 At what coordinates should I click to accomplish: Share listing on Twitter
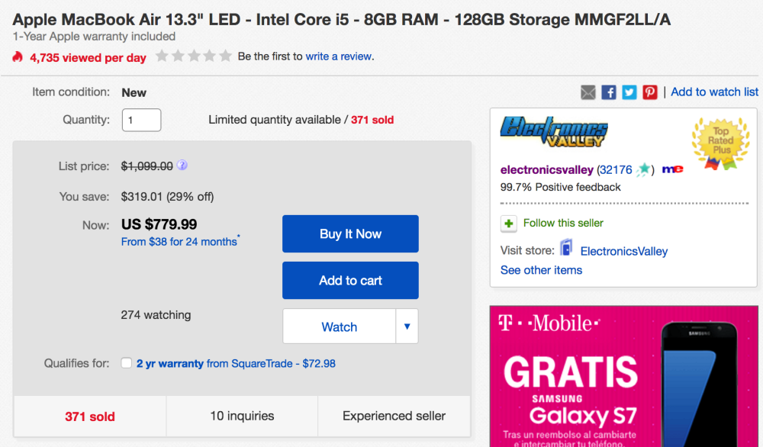(629, 92)
